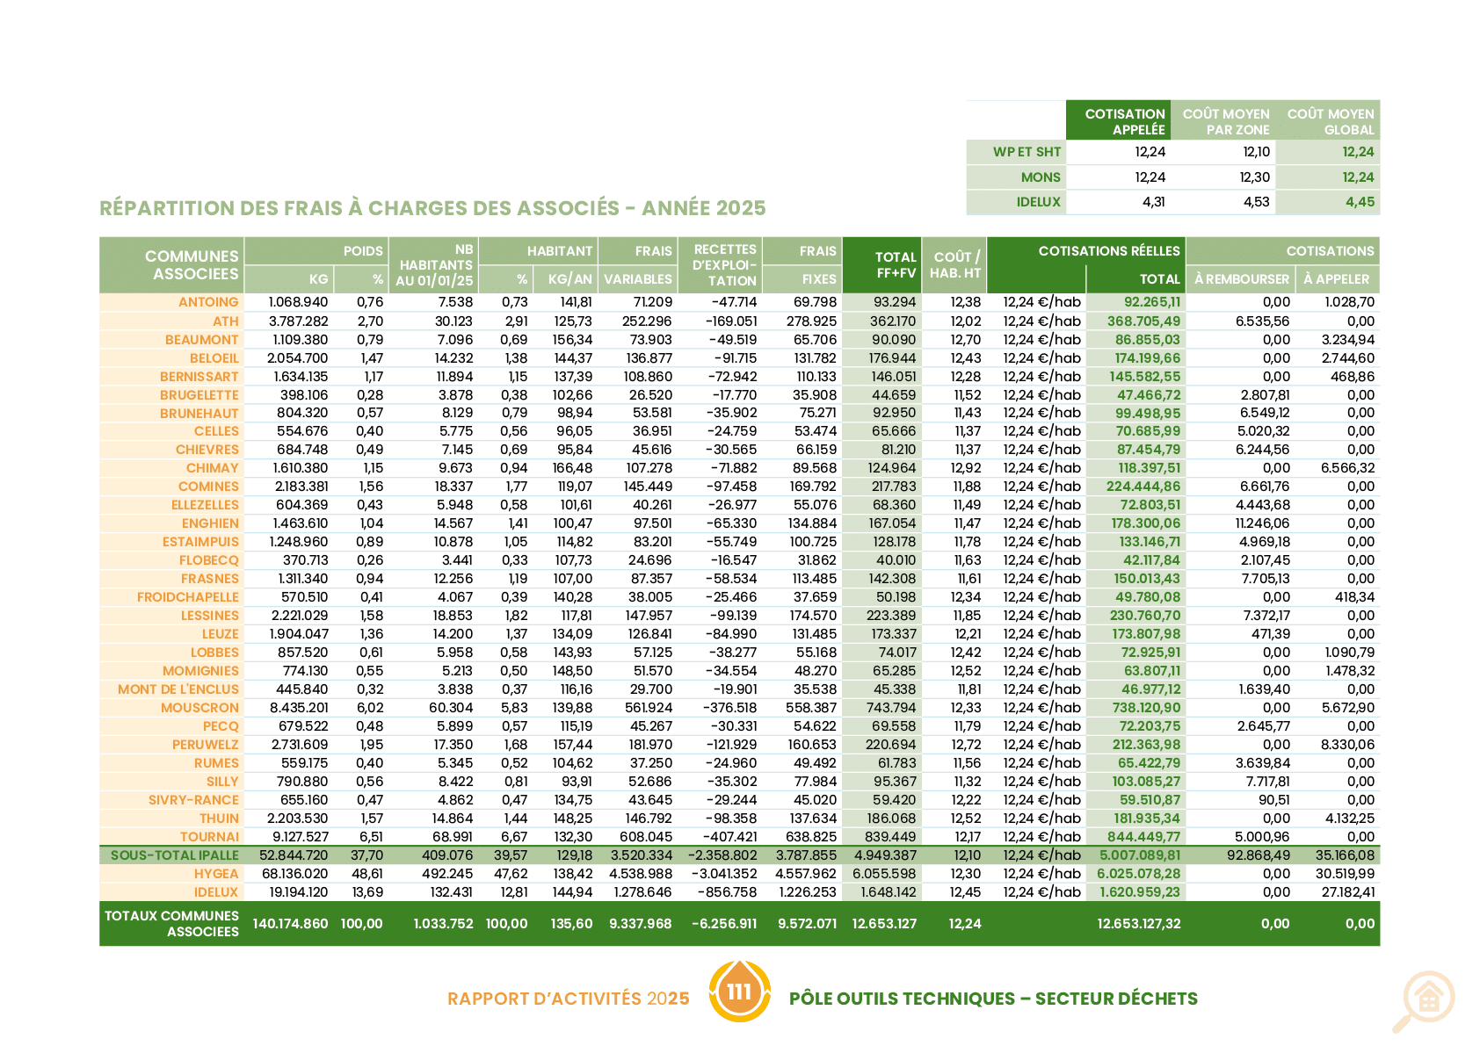Select the COÛT MOYEN PAR ZONE header
This screenshot has width=1480, height=1046.
(x=1225, y=121)
